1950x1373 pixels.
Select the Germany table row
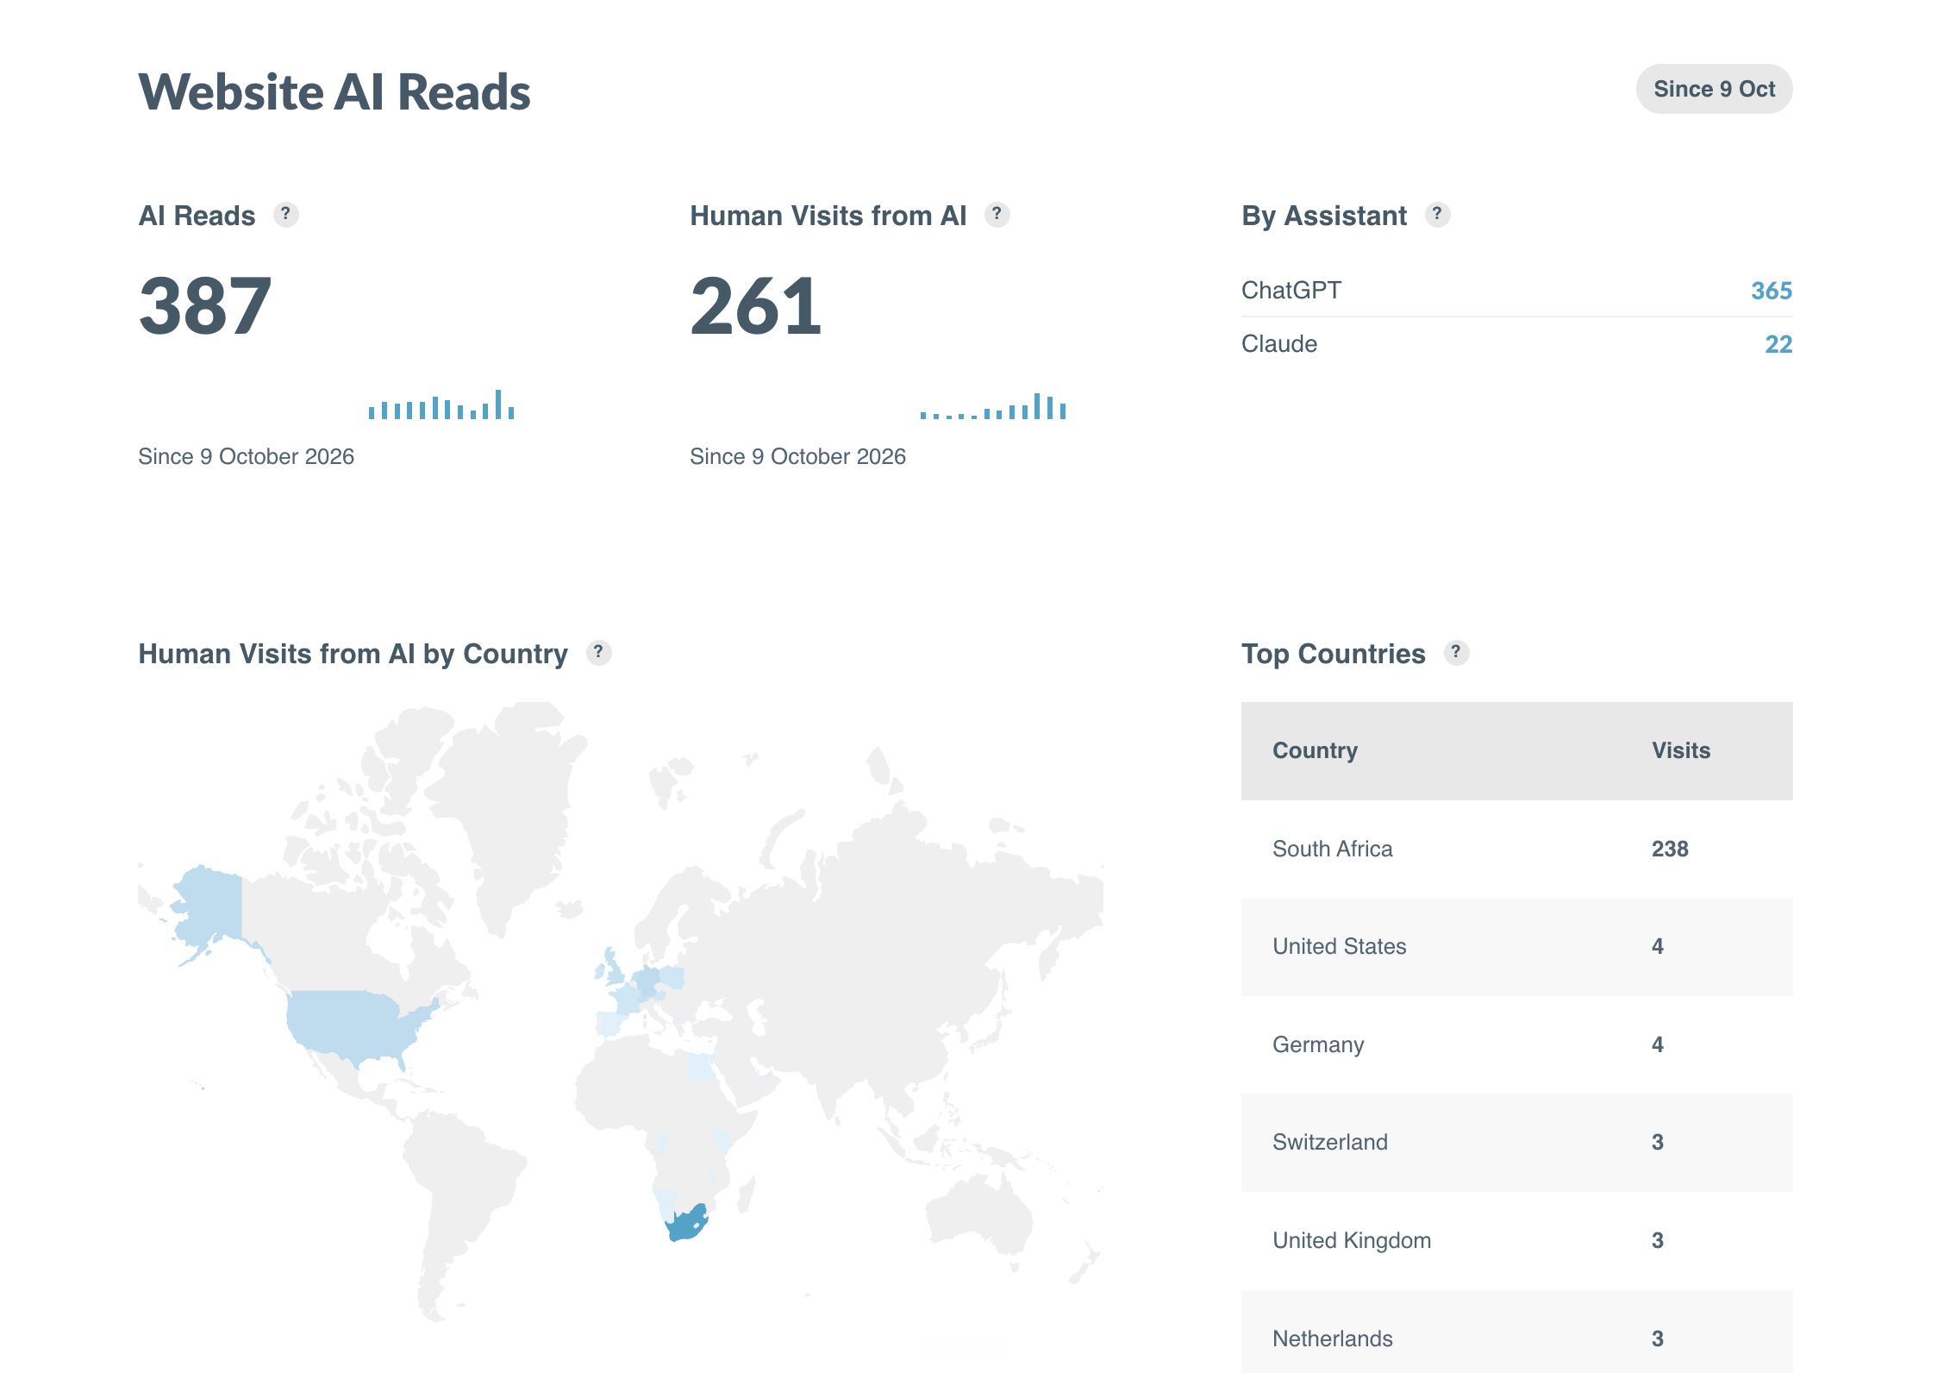tap(1516, 1045)
